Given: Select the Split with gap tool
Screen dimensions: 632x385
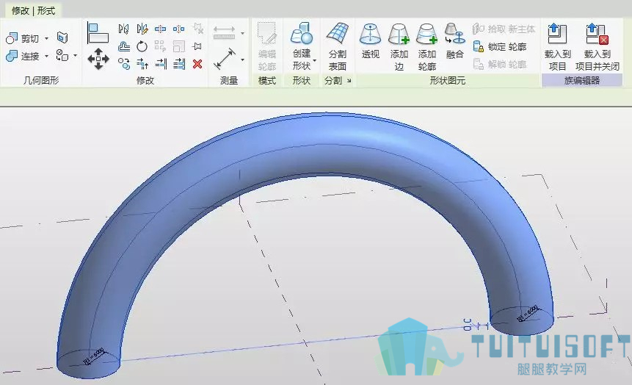Looking at the screenshot, I should coord(178,29).
